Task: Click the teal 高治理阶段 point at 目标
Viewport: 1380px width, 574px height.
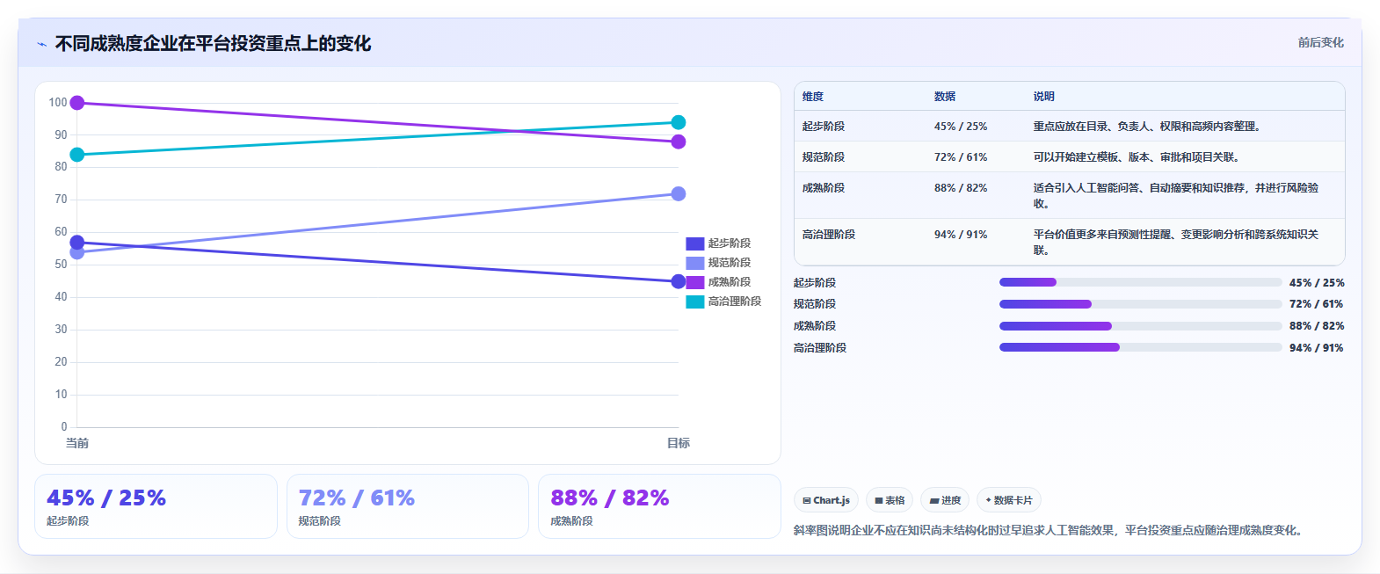Action: (x=679, y=123)
